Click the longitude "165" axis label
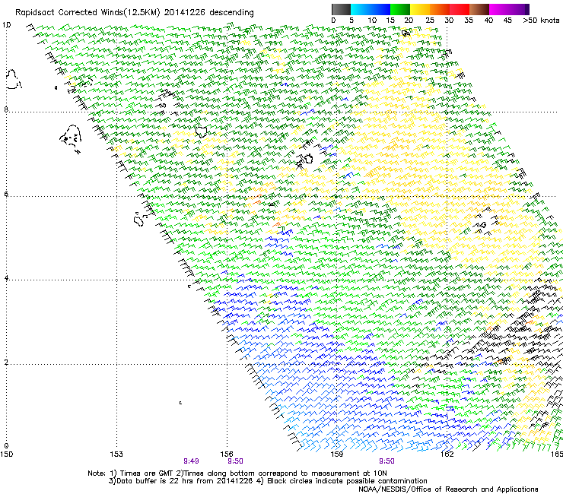Screen dimensions: 563x494 pos(557,454)
